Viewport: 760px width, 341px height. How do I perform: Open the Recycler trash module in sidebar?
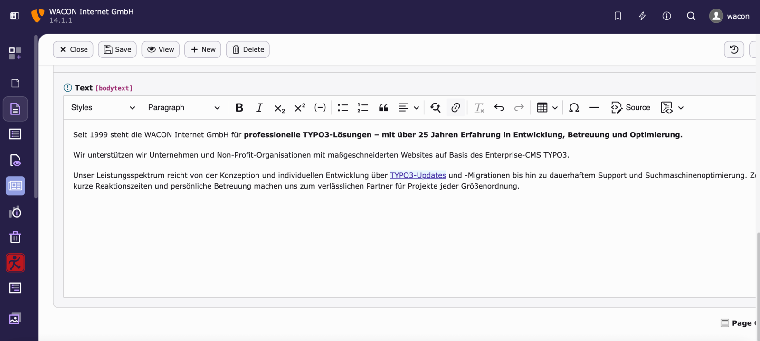click(15, 237)
